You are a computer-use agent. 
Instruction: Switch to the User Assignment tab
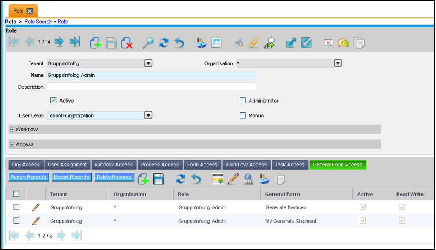point(67,165)
